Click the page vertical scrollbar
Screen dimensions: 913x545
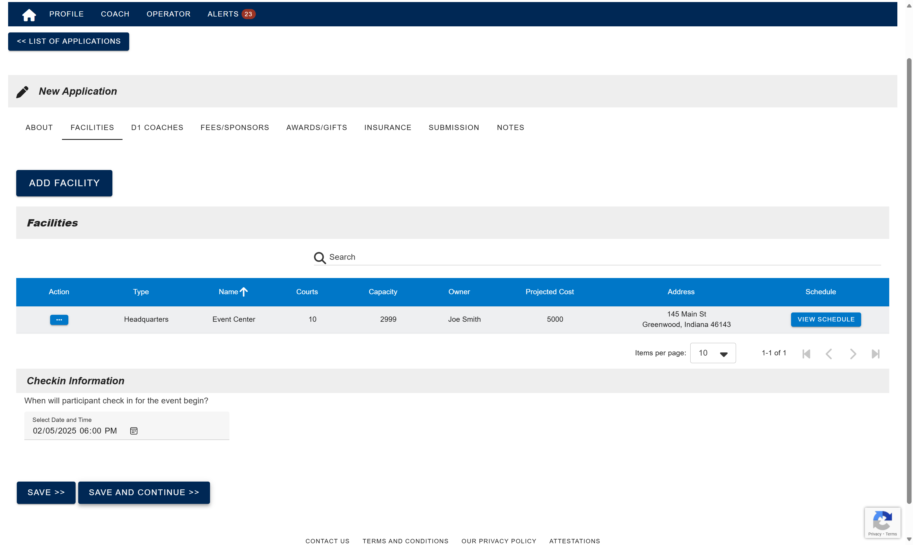click(909, 281)
